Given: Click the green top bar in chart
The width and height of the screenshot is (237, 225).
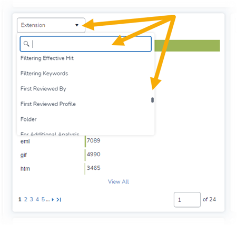Looking at the screenshot, I should pos(187,46).
